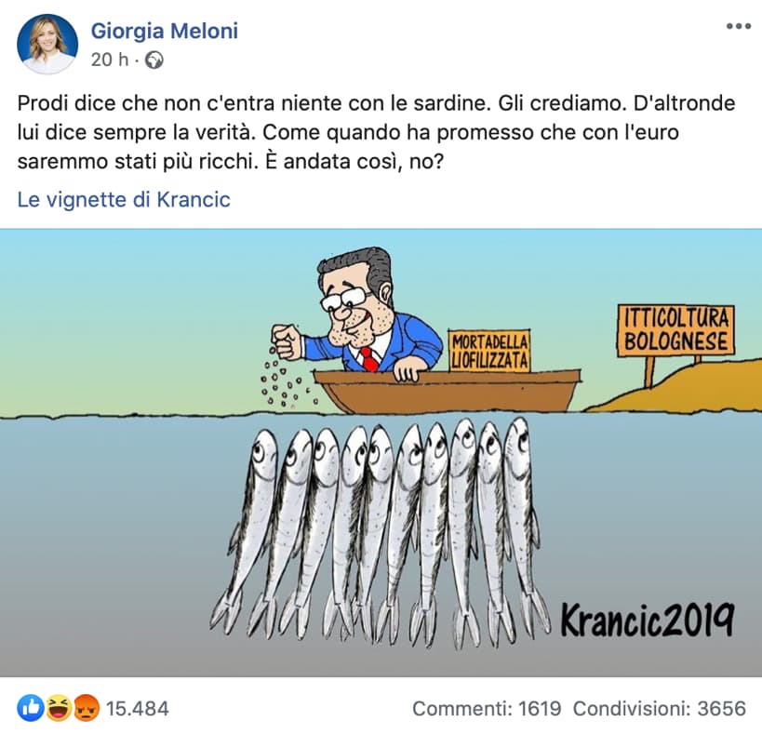Click the row of sardines underwater

381,533
